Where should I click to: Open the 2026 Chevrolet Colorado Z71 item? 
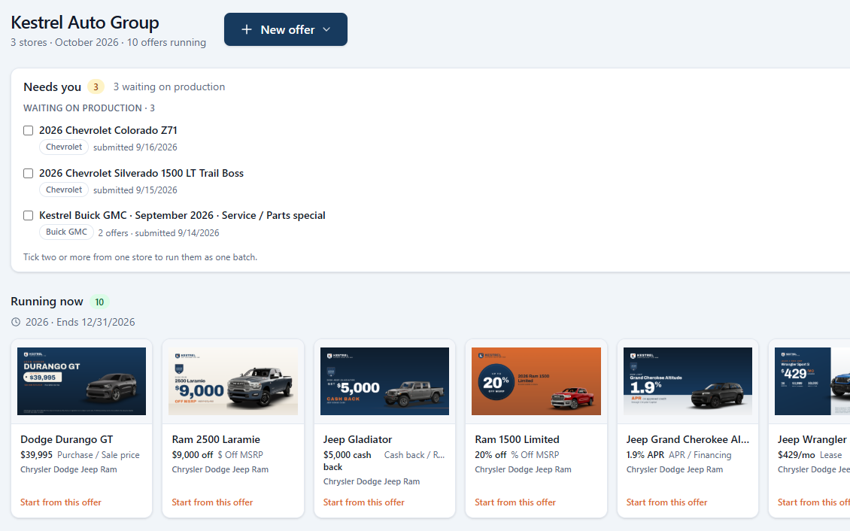108,131
